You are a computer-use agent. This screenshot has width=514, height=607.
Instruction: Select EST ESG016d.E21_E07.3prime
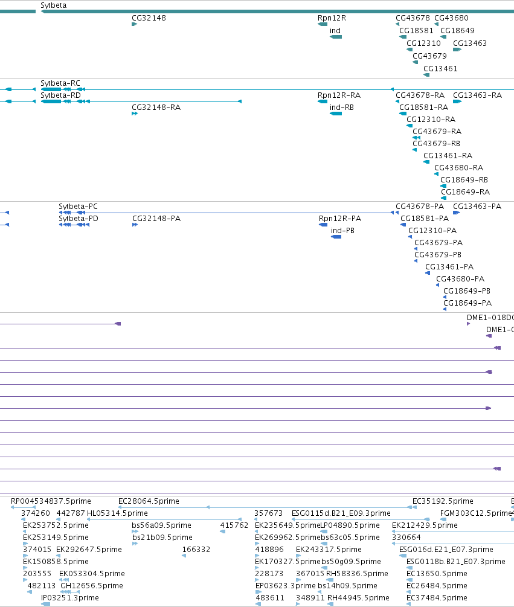click(446, 549)
